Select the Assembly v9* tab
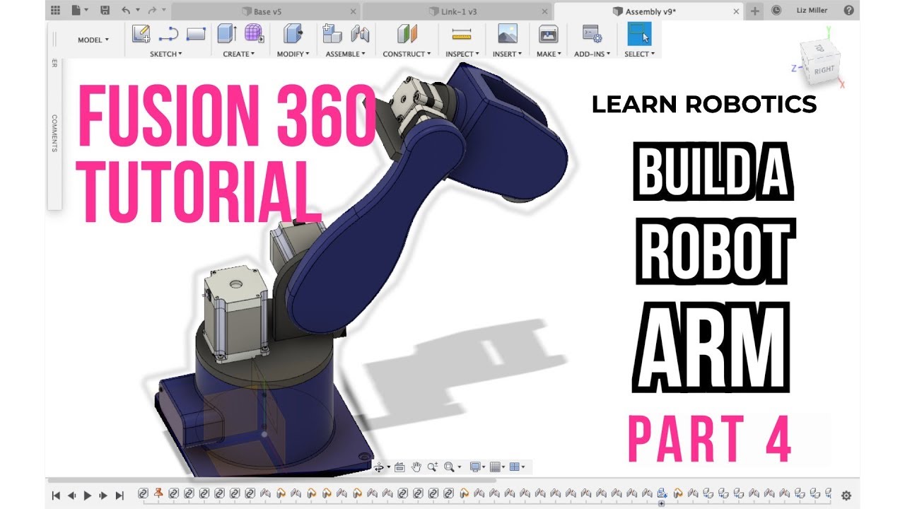 point(648,11)
